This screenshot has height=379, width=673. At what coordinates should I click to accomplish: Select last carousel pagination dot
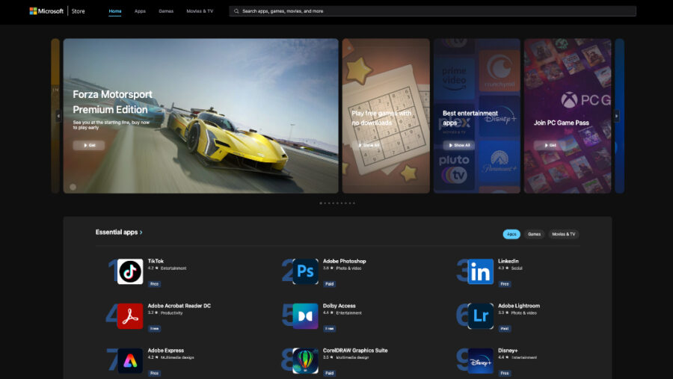point(354,203)
